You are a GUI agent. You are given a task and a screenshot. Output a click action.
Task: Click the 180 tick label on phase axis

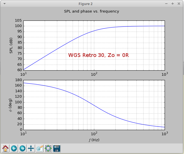point(19,80)
